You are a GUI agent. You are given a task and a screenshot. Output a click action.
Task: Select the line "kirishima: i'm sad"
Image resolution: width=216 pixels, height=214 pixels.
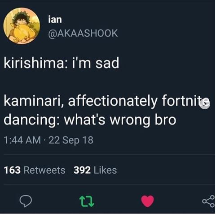point(62,63)
